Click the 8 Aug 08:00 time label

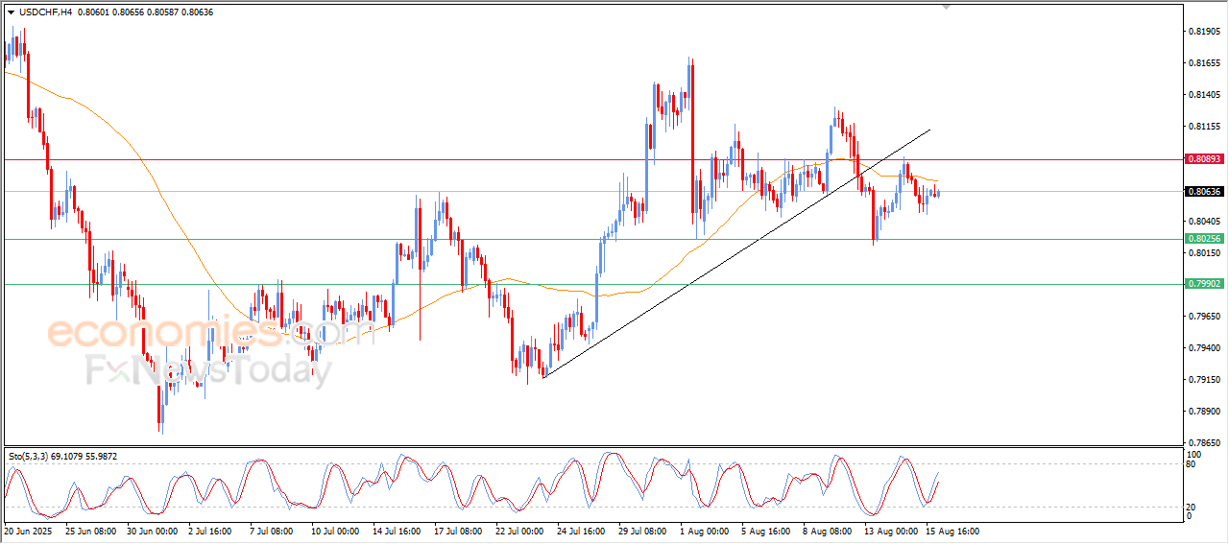pyautogui.click(x=826, y=531)
